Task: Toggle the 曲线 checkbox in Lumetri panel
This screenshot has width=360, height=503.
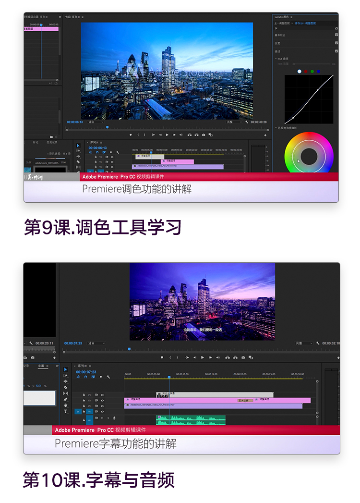Action: pyautogui.click(x=336, y=51)
